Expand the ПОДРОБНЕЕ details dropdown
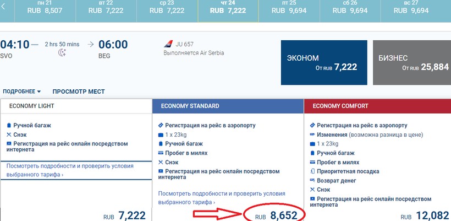The width and height of the screenshot is (451, 221). [22, 91]
